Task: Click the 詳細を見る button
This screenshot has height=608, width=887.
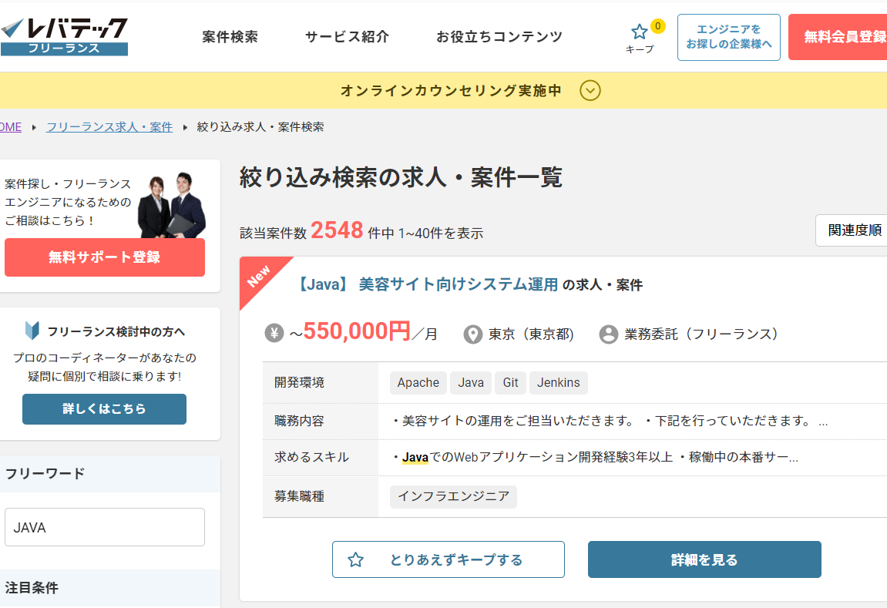Action: tap(704, 559)
